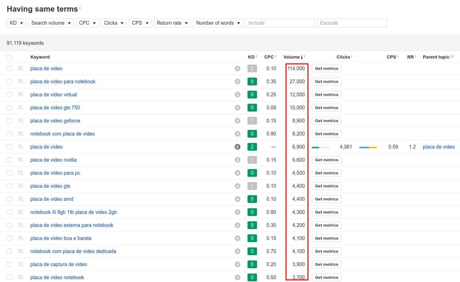Select the checkbox for 'placa de video amd'
Image resolution: width=460 pixels, height=282 pixels.
point(9,199)
